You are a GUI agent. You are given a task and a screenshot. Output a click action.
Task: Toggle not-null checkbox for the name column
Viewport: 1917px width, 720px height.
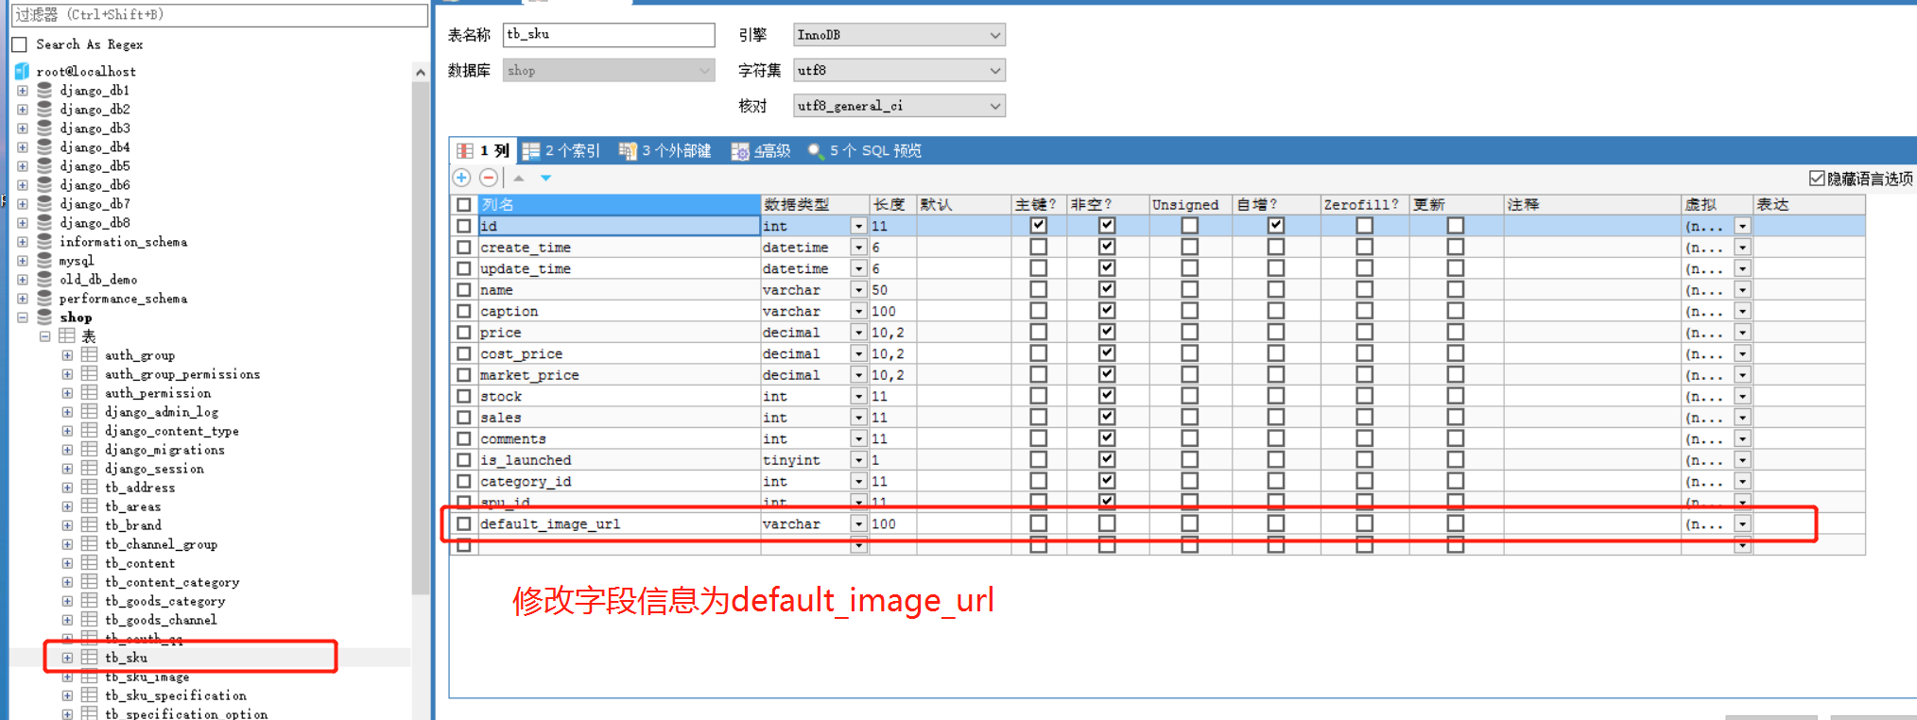click(1106, 289)
